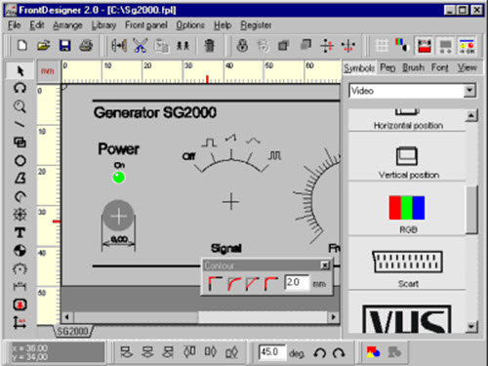Open the Help menu
This screenshot has width=488, height=366.
pyautogui.click(x=223, y=25)
